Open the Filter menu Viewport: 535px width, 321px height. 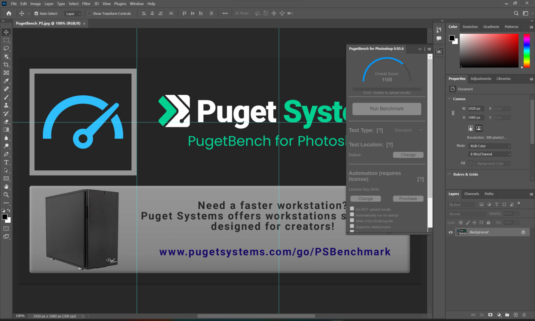coord(86,4)
